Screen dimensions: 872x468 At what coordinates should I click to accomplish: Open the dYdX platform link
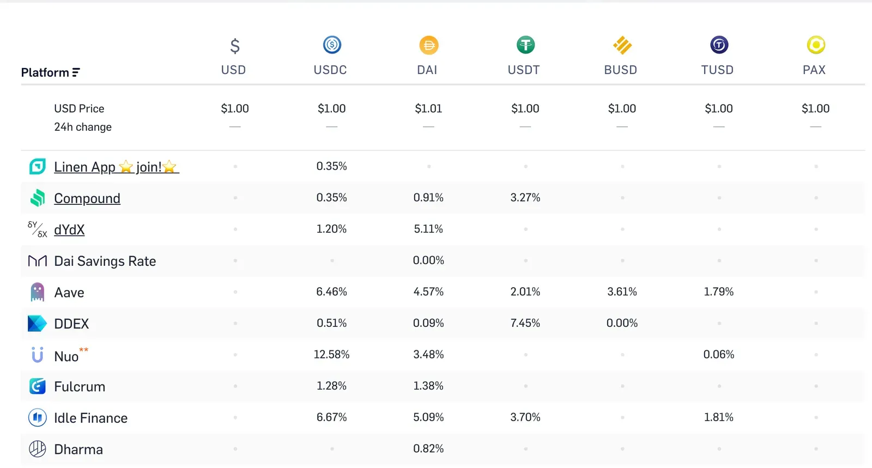(69, 230)
